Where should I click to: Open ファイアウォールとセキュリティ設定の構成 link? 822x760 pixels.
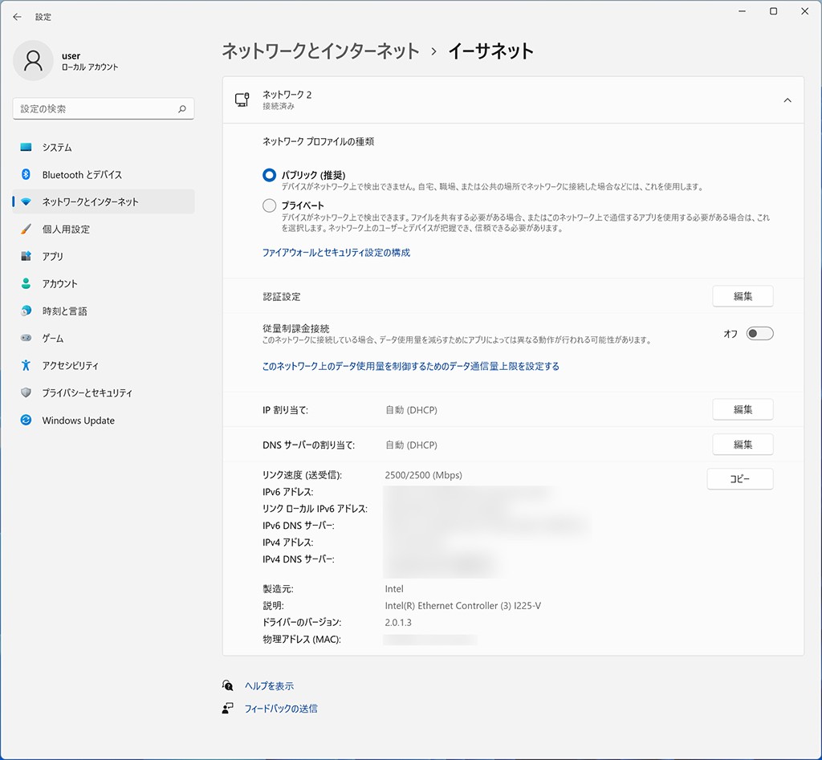click(336, 253)
